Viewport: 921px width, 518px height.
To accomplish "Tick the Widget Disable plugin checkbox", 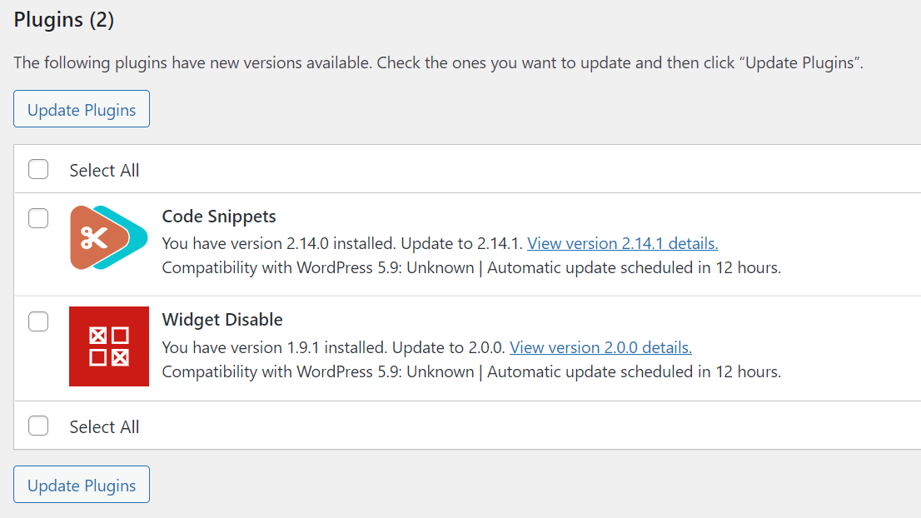I will tap(38, 321).
